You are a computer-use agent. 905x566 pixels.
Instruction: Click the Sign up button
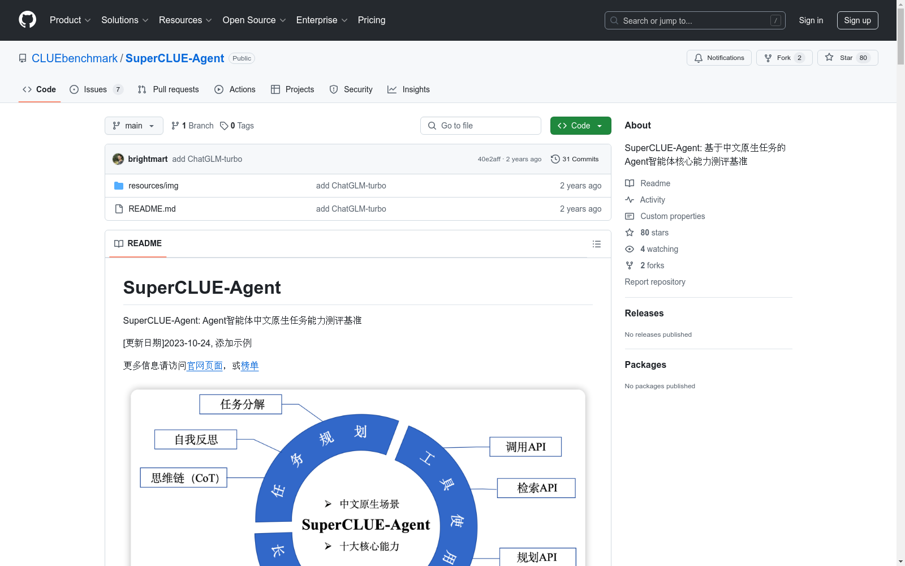pos(857,20)
